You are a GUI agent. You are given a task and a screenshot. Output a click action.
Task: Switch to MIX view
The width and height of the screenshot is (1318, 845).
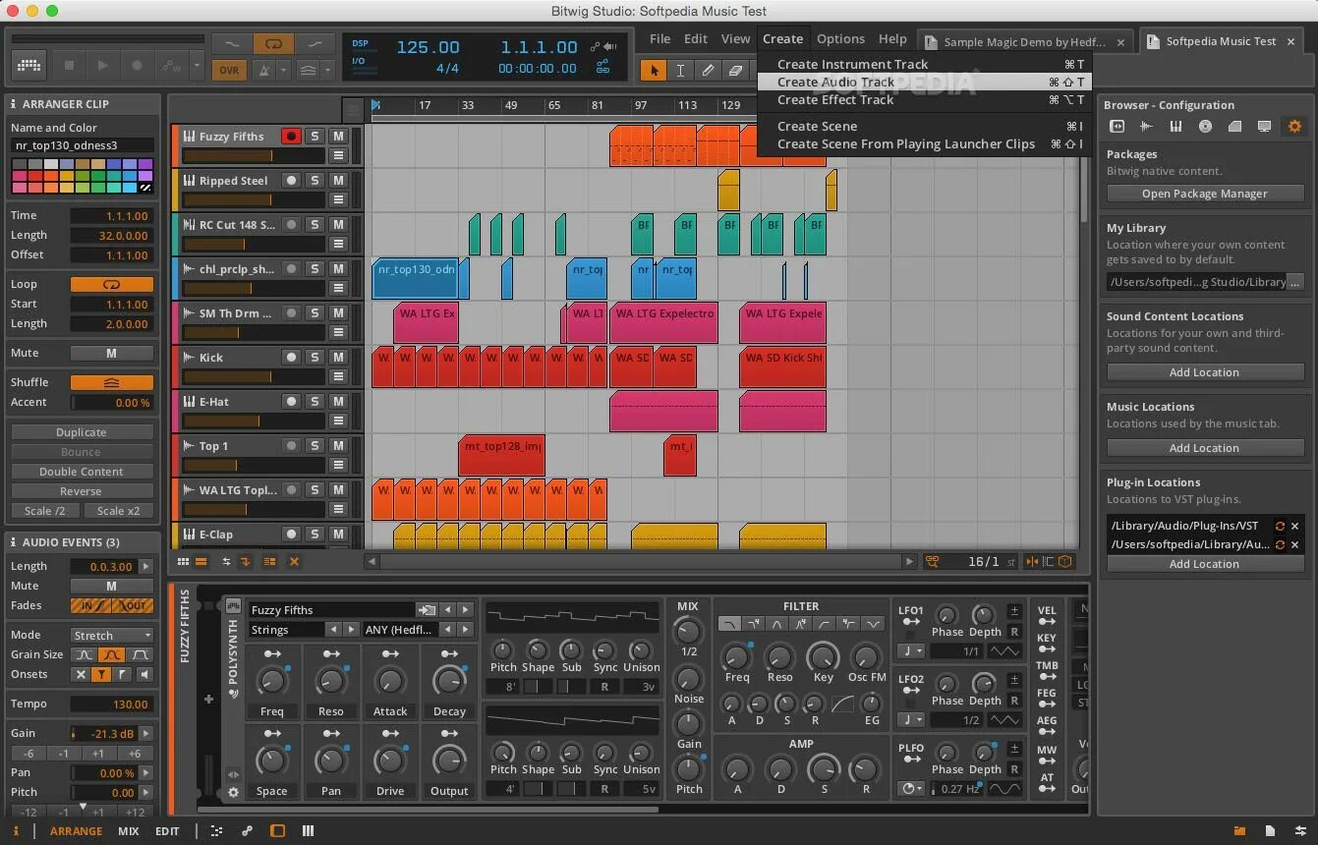129,831
